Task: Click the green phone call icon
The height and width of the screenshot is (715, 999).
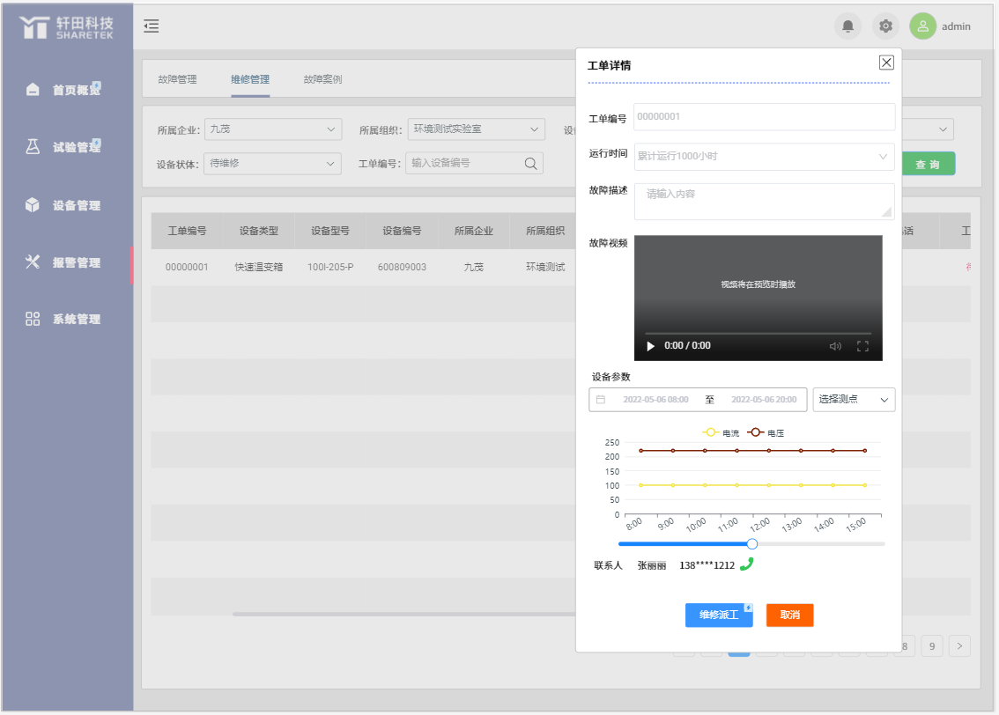Action: (x=747, y=564)
